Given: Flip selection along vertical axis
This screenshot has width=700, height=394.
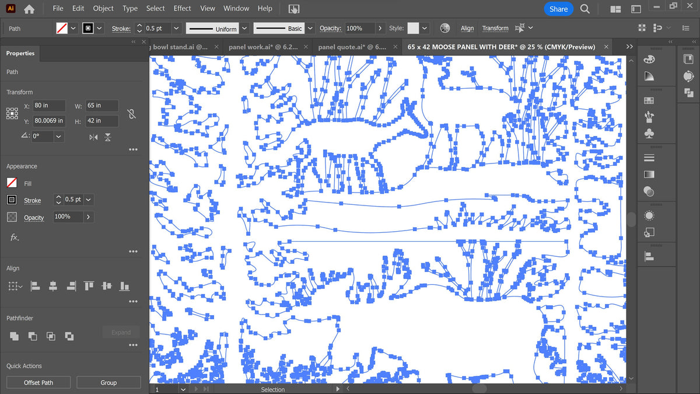Looking at the screenshot, I should (108, 137).
